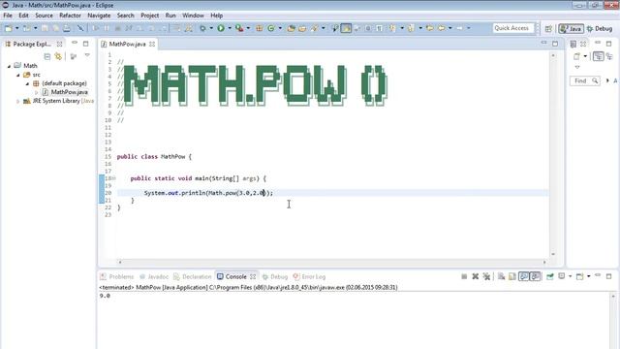The width and height of the screenshot is (620, 349).
Task: Switch to the Javadoc tab
Action: [x=154, y=276]
